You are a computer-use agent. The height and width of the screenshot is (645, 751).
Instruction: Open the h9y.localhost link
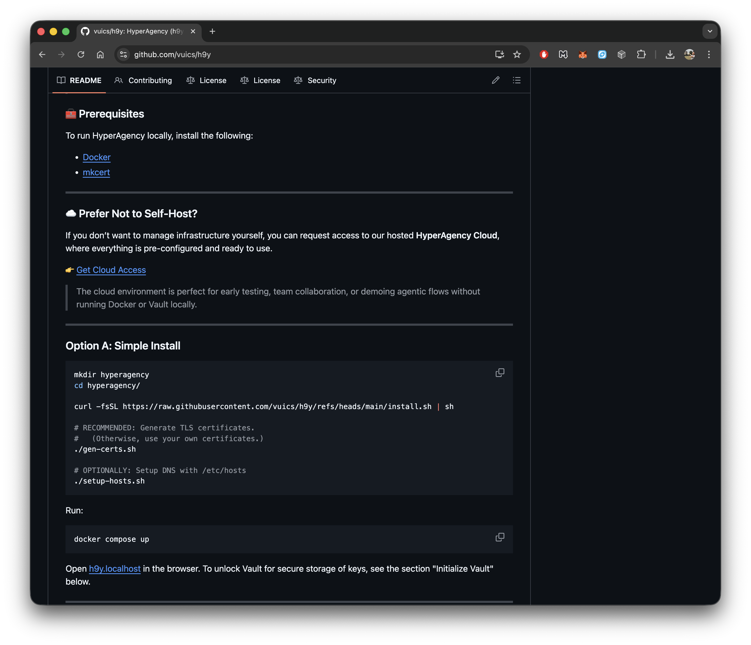click(x=115, y=568)
